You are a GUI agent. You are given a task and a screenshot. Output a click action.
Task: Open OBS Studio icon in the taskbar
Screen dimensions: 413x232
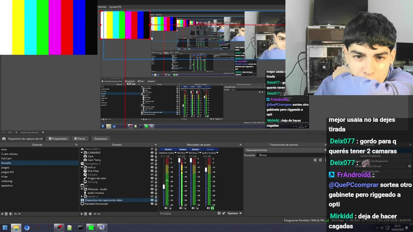(59, 228)
